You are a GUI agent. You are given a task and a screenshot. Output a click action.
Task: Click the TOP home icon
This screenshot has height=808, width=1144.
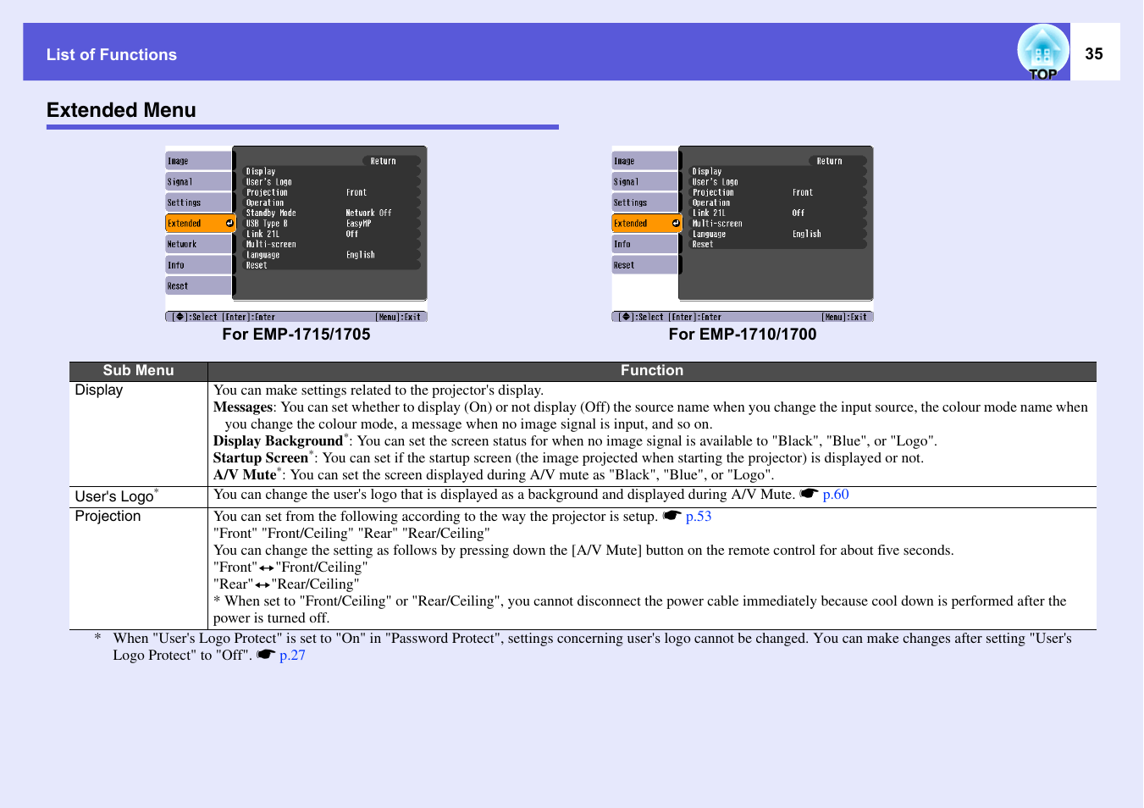pos(1042,53)
